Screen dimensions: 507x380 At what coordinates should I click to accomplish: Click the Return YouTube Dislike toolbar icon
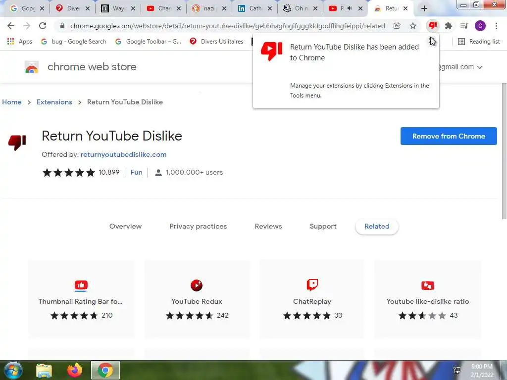coord(433,25)
